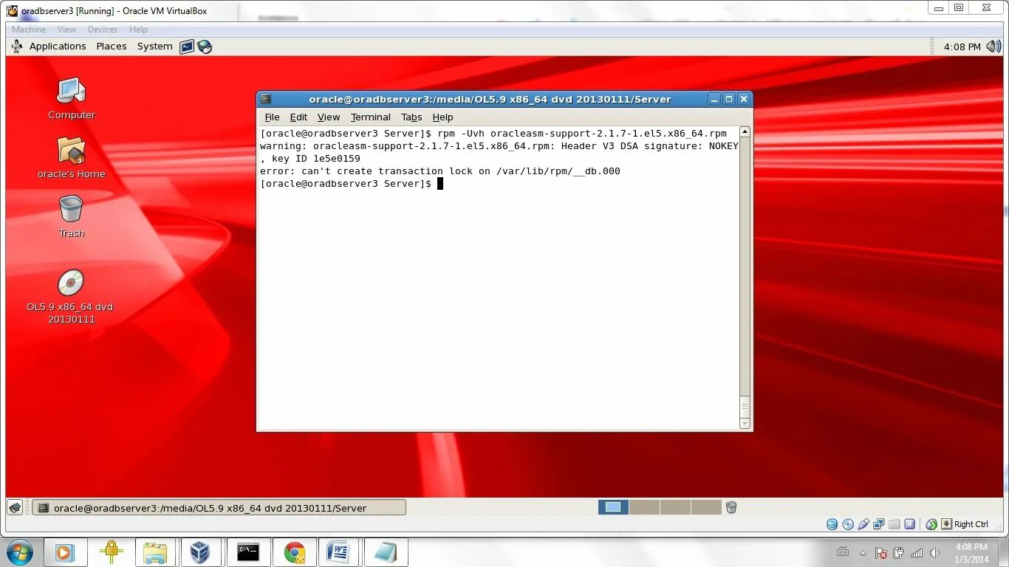Click the 4:08 PM GNOME panel clock
1009x567 pixels.
(x=962, y=47)
